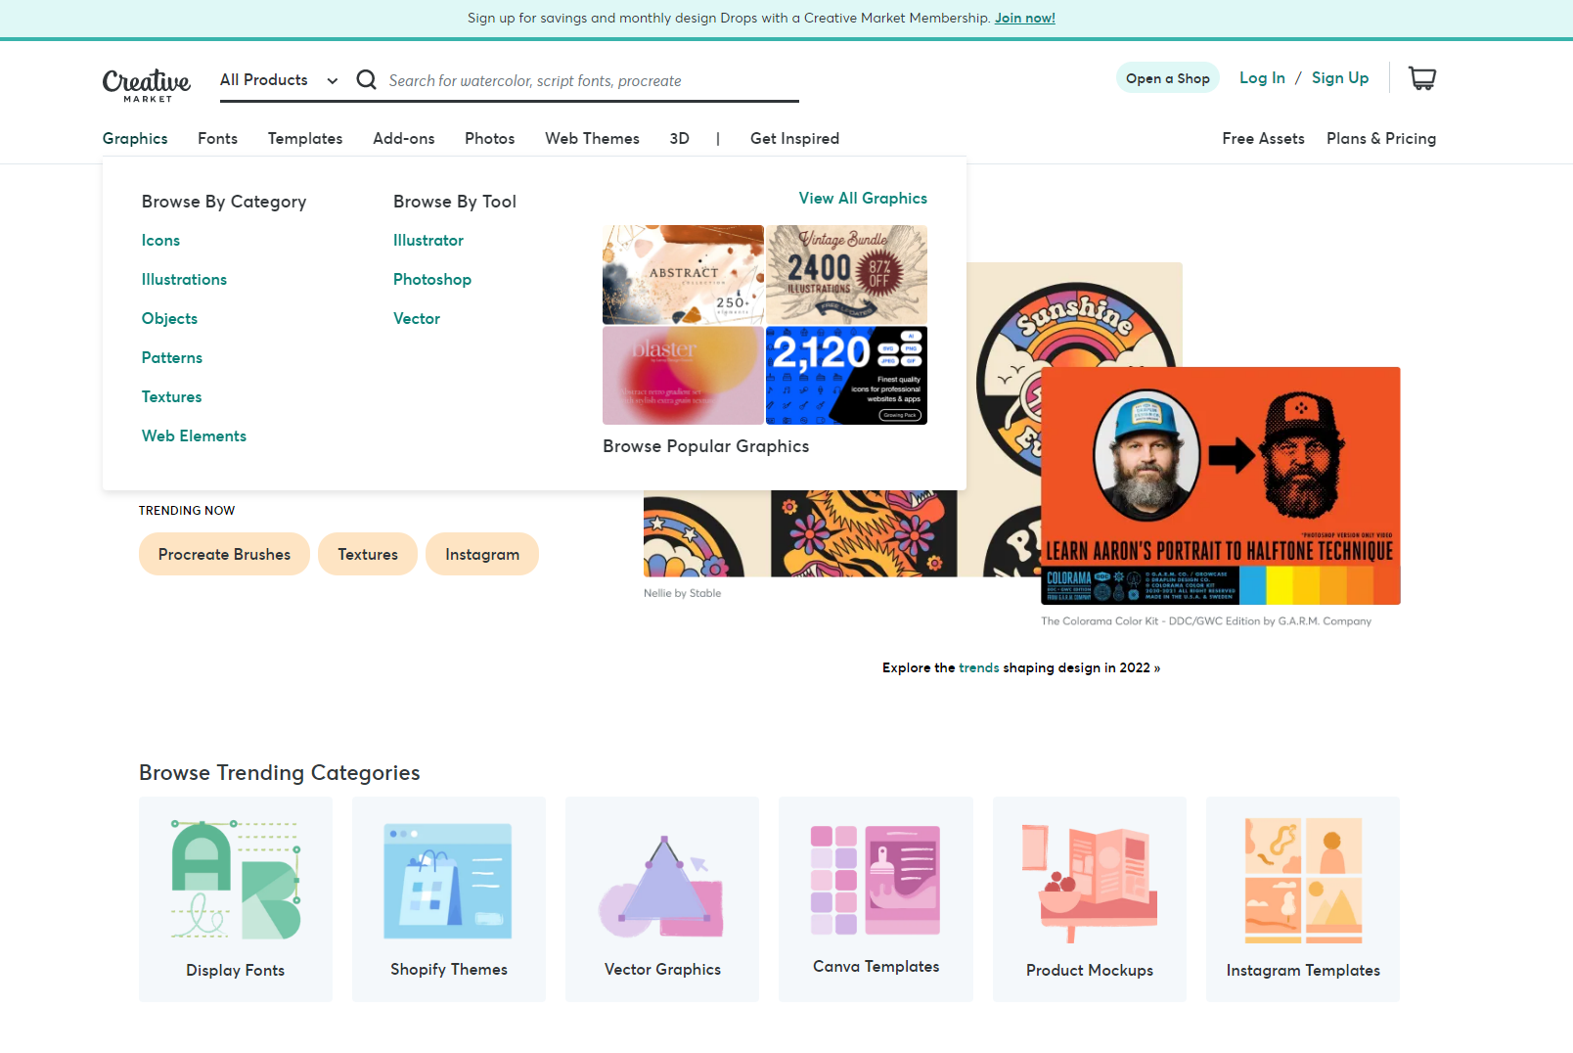Click the Nellie by Stable caption
This screenshot has height=1053, width=1573.
[682, 593]
